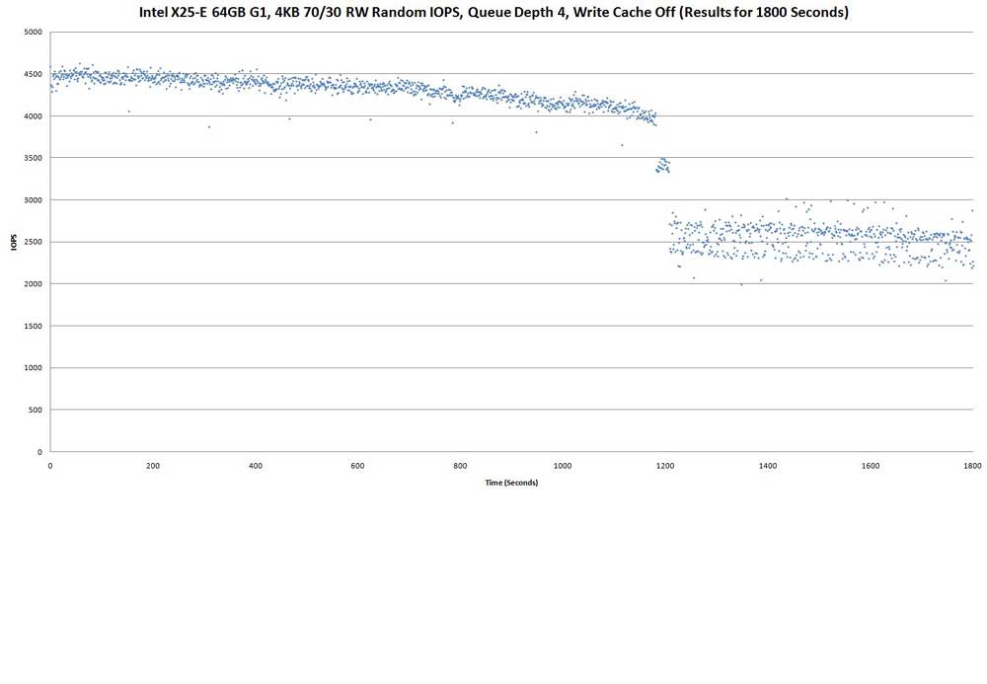Viewport: 987px width, 684px height.
Task: Click the 1500 y-axis value
Action: 34,326
